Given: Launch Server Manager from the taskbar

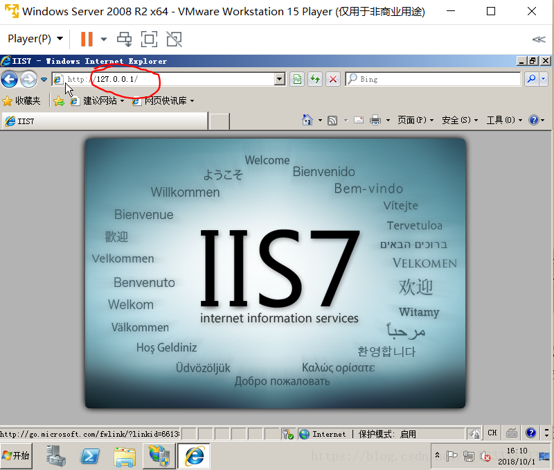Looking at the screenshot, I should pyautogui.click(x=56, y=455).
